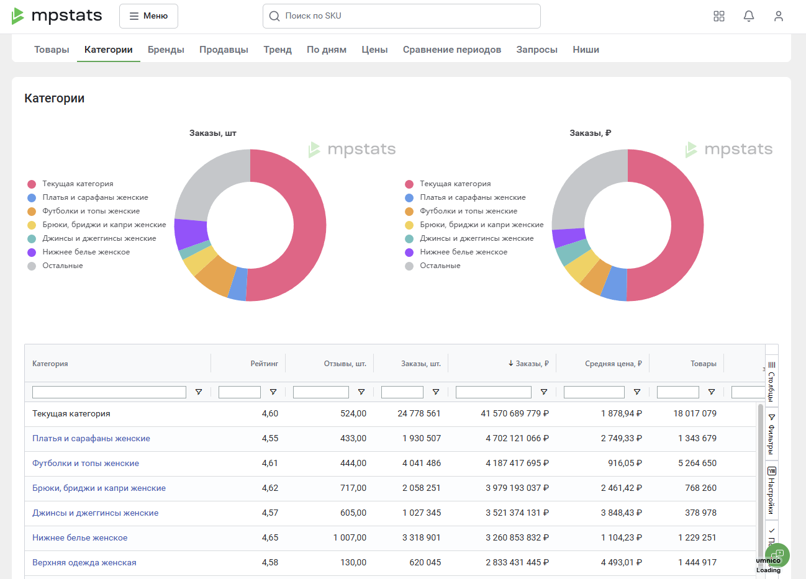The image size is (806, 579).
Task: Expand the Настройки side panel
Action: click(772, 490)
